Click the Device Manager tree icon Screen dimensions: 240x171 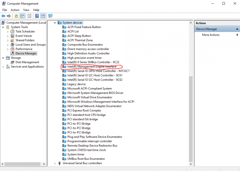(x=12, y=53)
